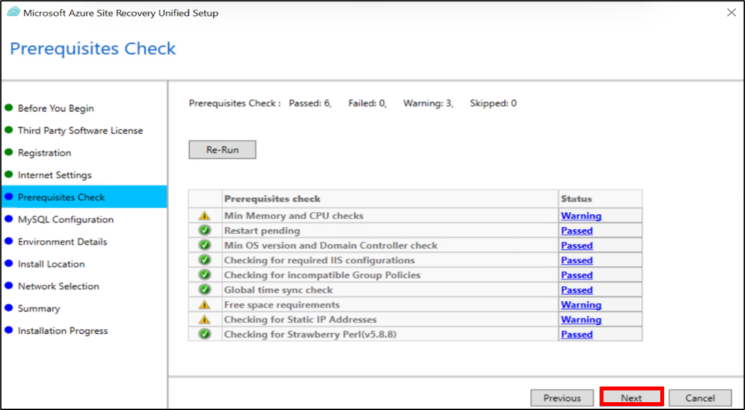Click check icon for incompatible Group Policies

pos(205,275)
